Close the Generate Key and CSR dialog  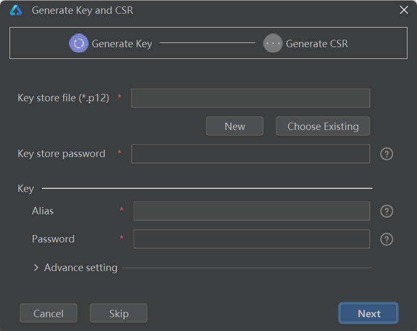(x=404, y=10)
